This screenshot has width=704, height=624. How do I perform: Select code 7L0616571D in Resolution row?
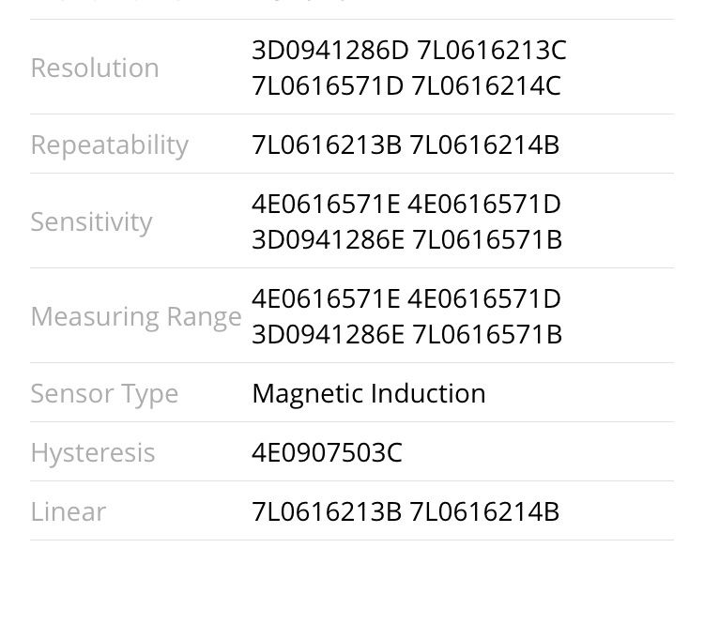point(328,86)
